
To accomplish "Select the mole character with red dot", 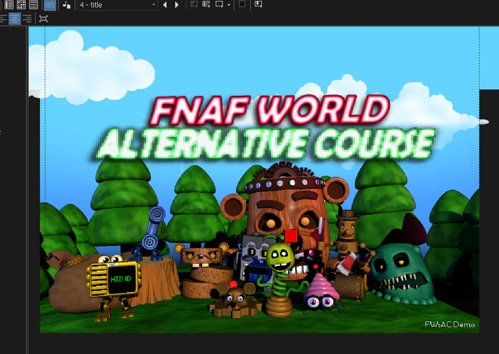I will [235, 299].
